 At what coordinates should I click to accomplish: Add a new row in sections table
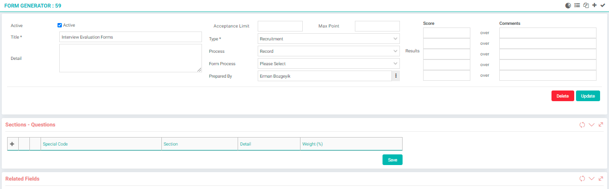12,144
